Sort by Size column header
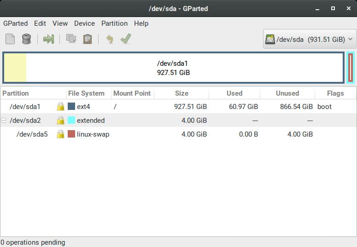The height and width of the screenshot is (247, 357). point(181,93)
